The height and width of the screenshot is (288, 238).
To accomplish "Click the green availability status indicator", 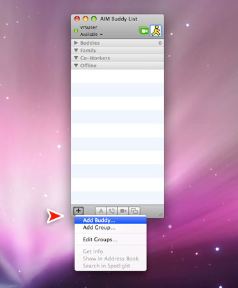I will click(x=76, y=31).
